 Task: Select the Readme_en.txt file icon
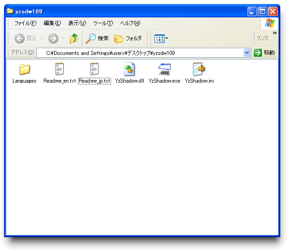tap(60, 69)
